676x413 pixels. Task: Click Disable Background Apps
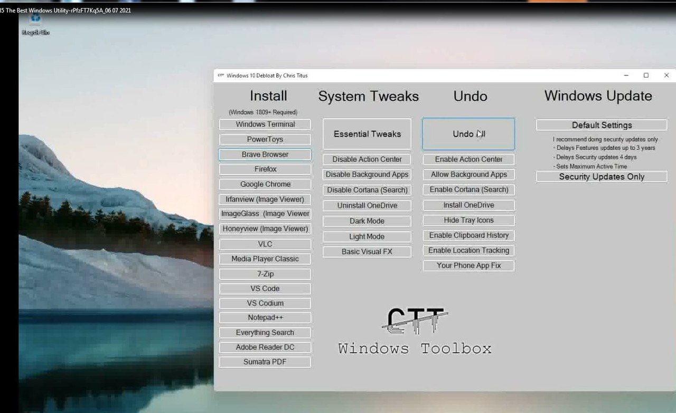367,175
